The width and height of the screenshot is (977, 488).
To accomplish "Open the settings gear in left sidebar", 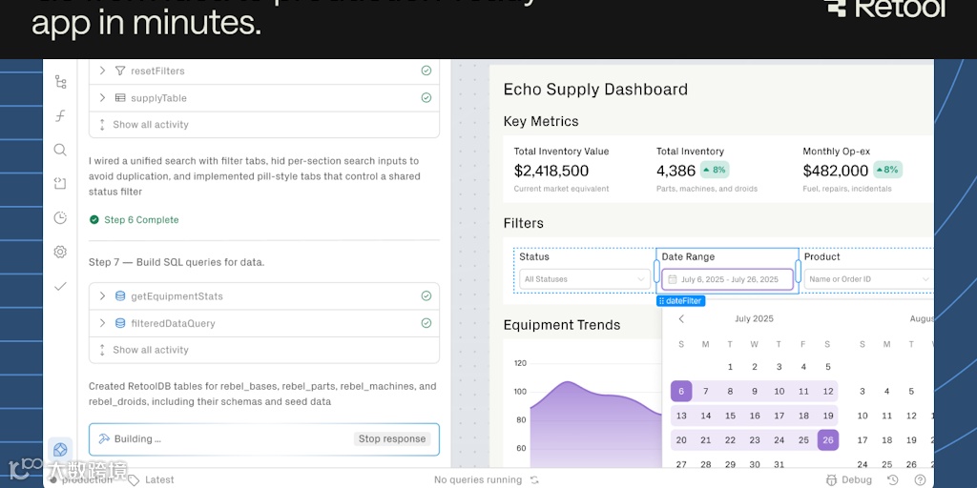I will [x=60, y=252].
